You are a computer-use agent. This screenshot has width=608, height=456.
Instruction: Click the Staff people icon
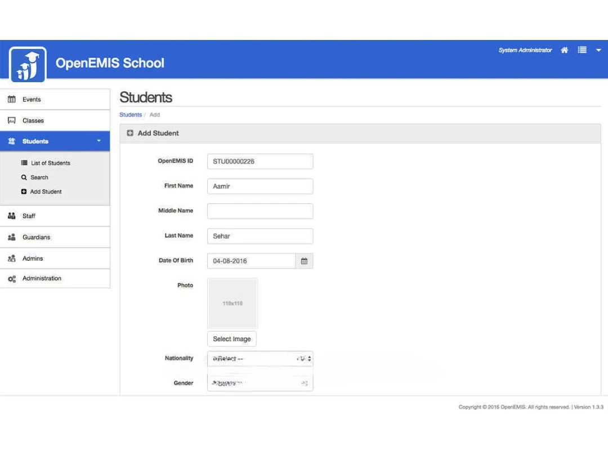12,216
